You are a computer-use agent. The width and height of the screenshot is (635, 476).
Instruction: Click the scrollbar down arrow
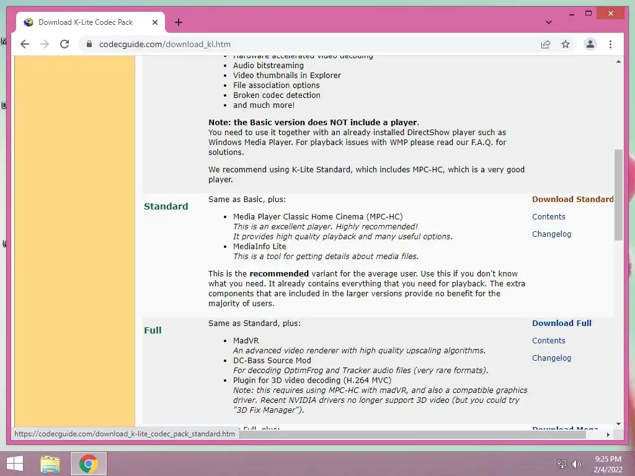click(x=618, y=424)
